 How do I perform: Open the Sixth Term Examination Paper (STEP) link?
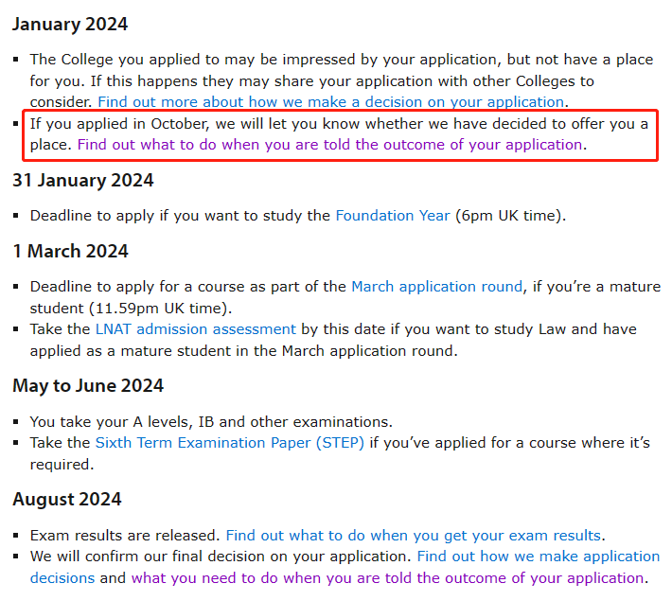pyautogui.click(x=230, y=443)
